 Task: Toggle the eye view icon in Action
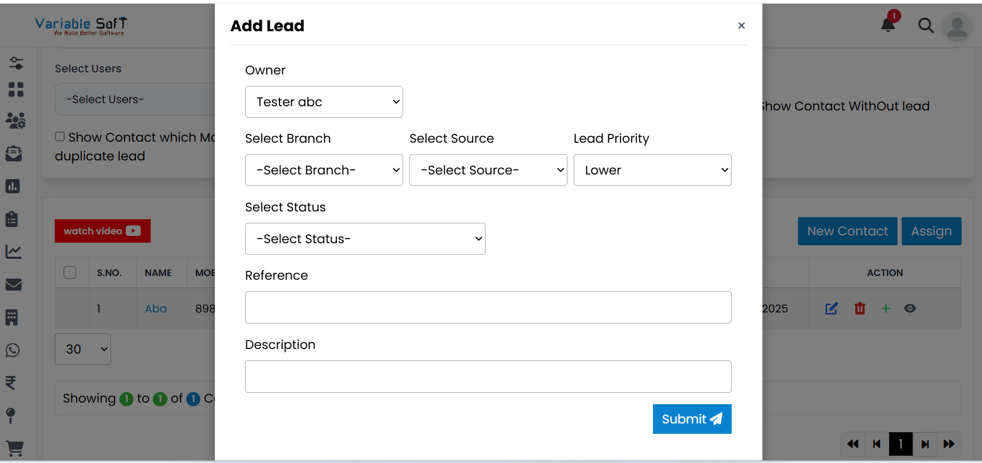pyautogui.click(x=910, y=308)
